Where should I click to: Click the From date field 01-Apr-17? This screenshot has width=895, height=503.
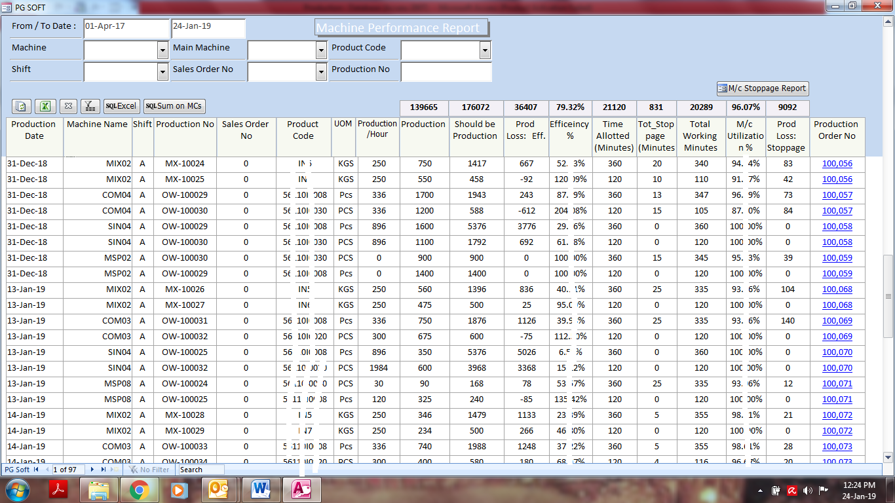(126, 29)
